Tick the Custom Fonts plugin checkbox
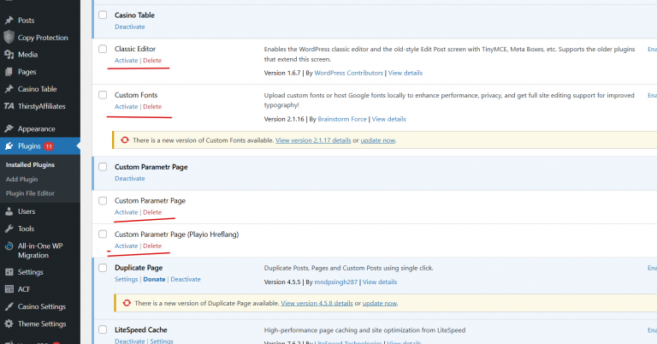The width and height of the screenshot is (657, 344). point(103,95)
